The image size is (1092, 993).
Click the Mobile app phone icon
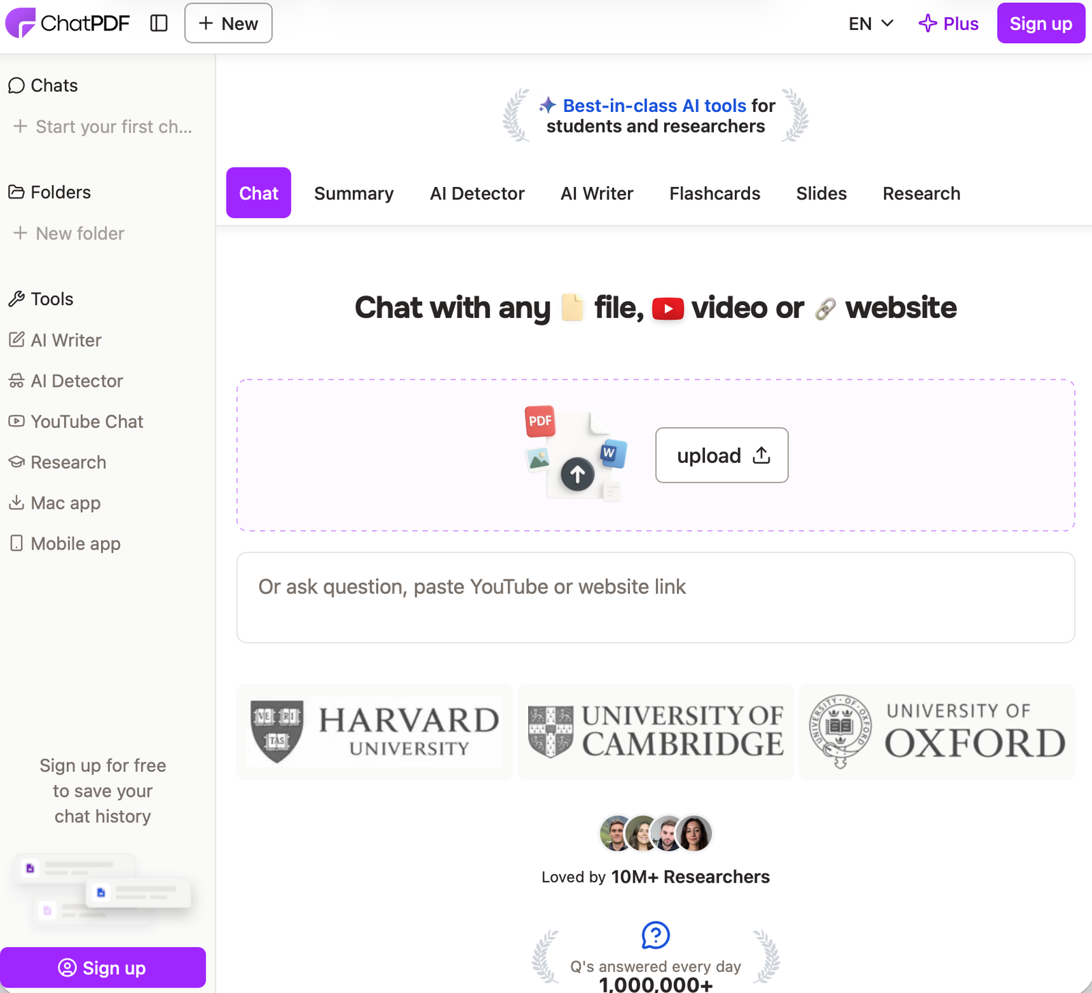pyautogui.click(x=16, y=543)
